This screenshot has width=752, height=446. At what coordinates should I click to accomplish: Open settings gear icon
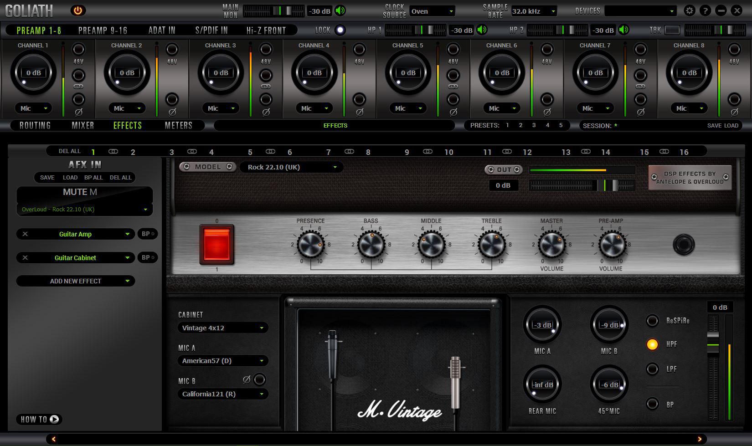pos(690,10)
